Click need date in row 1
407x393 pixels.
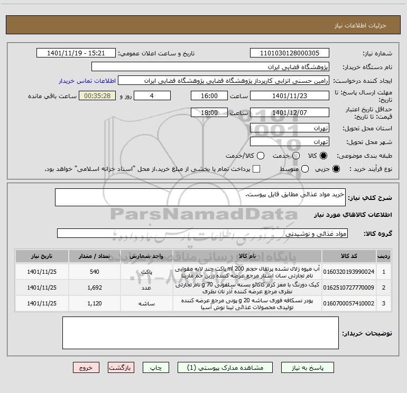[x=42, y=272]
